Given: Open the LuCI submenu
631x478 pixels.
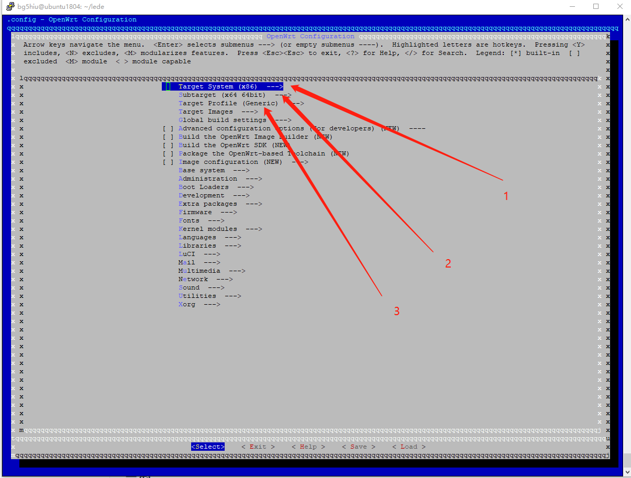Looking at the screenshot, I should (200, 254).
